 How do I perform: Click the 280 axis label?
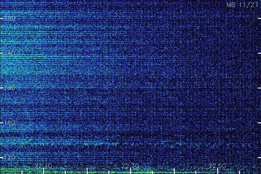[x=9, y=18]
